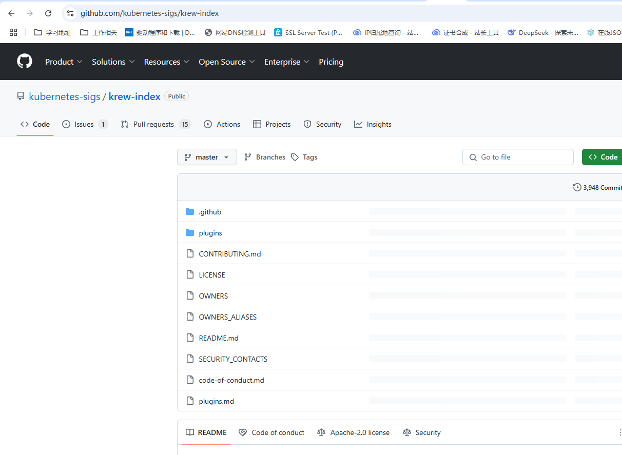
Task: Click the browser forward arrow
Action: pyautogui.click(x=30, y=13)
